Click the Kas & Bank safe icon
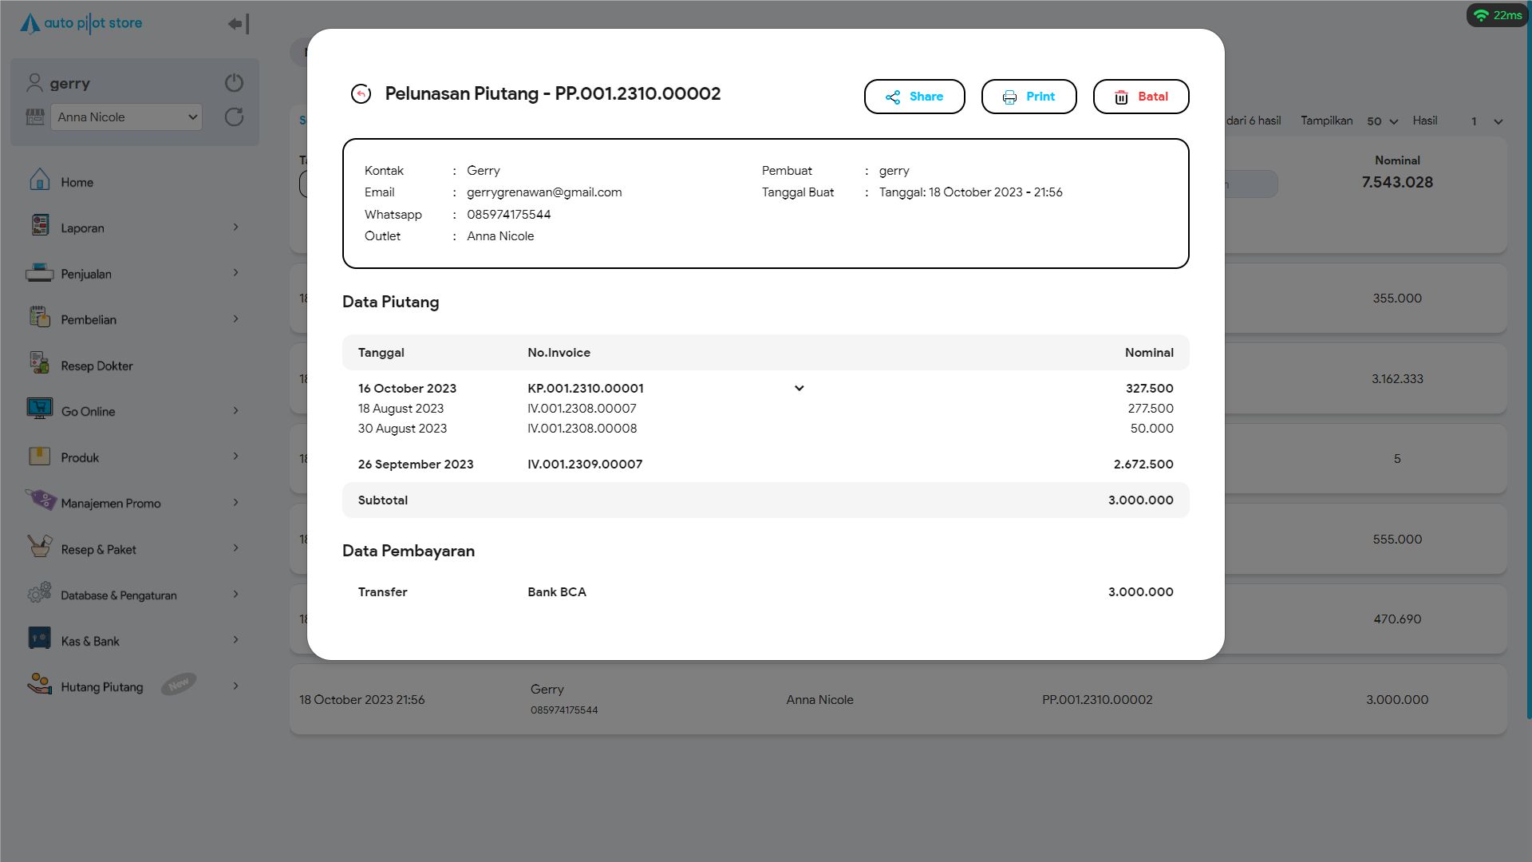The image size is (1532, 862). pos(39,639)
